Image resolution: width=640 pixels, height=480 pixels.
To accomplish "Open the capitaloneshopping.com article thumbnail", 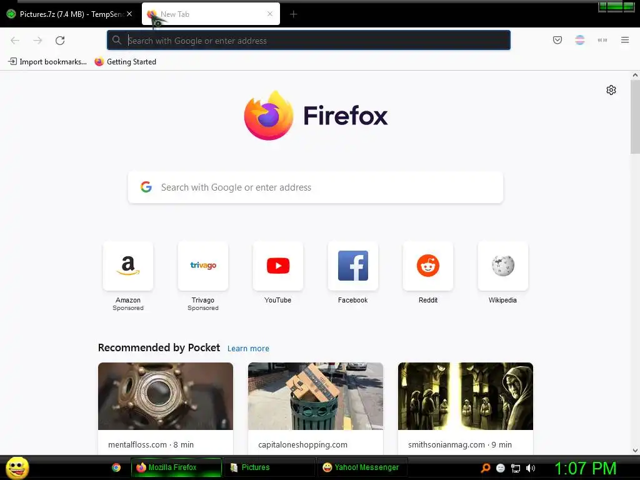I will point(316,396).
